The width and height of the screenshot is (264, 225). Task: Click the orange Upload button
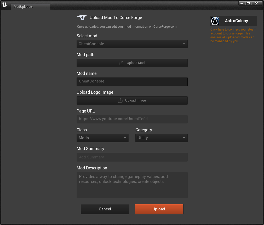[159, 209]
